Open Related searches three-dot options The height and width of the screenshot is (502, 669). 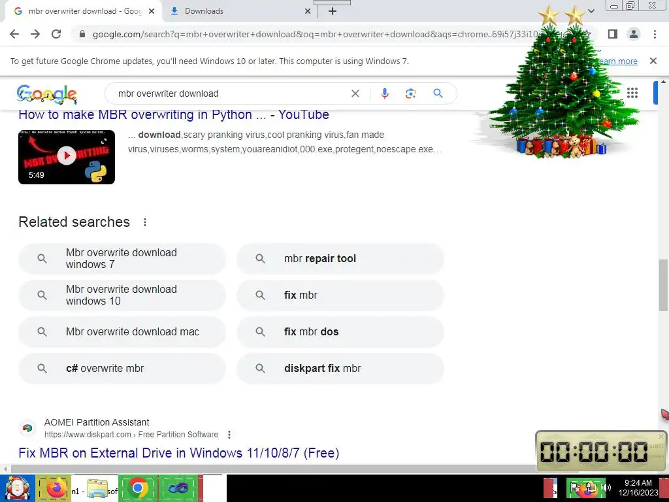tap(145, 222)
